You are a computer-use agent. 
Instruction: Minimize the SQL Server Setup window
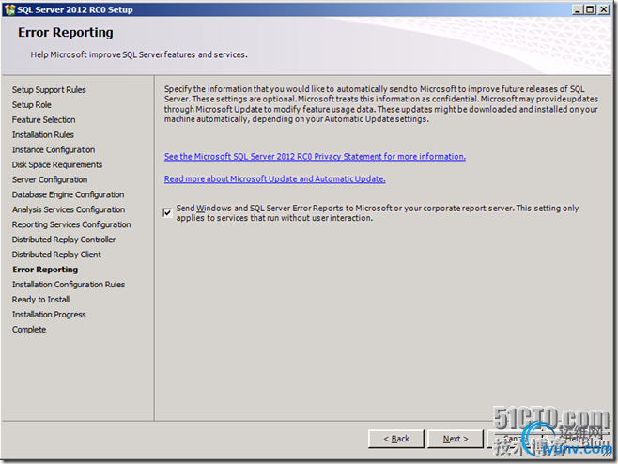[x=578, y=9]
